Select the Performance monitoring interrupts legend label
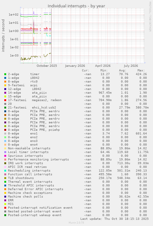 pos(38,160)
